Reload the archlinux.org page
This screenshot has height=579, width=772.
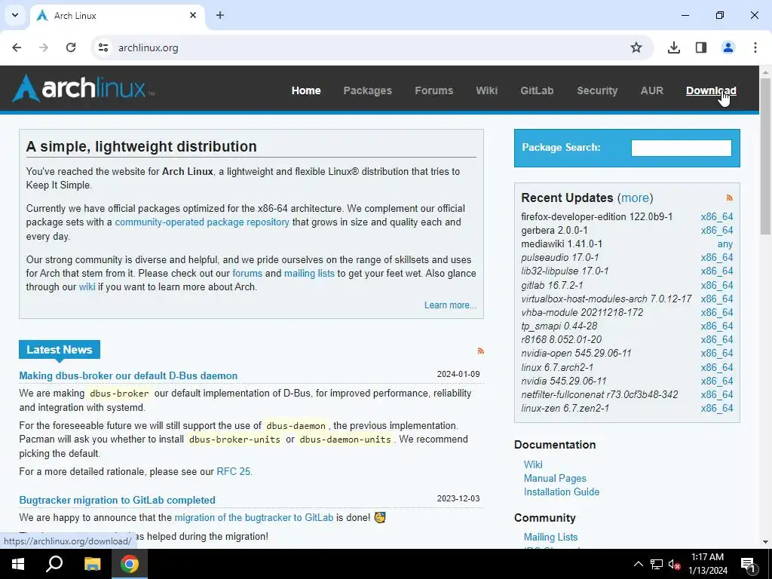71,47
